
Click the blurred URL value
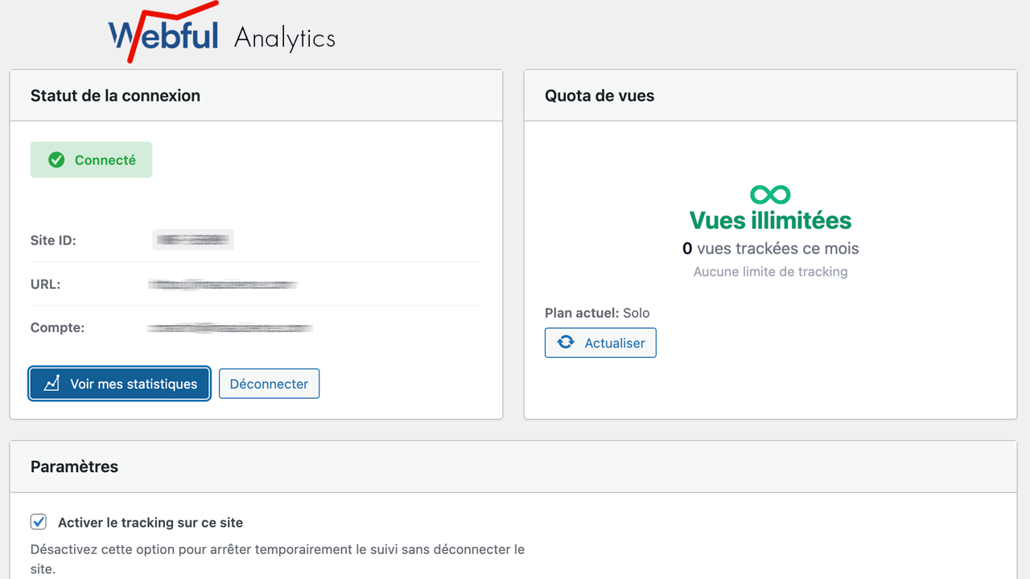223,284
